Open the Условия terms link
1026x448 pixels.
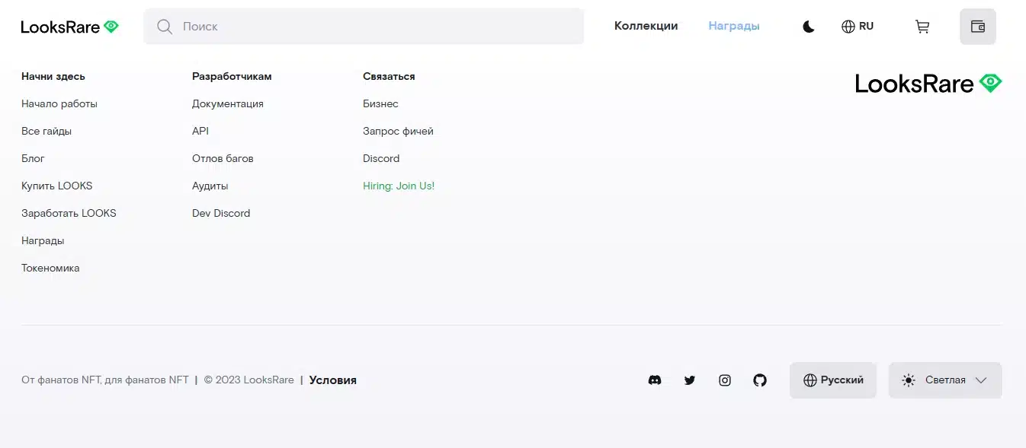click(x=333, y=380)
